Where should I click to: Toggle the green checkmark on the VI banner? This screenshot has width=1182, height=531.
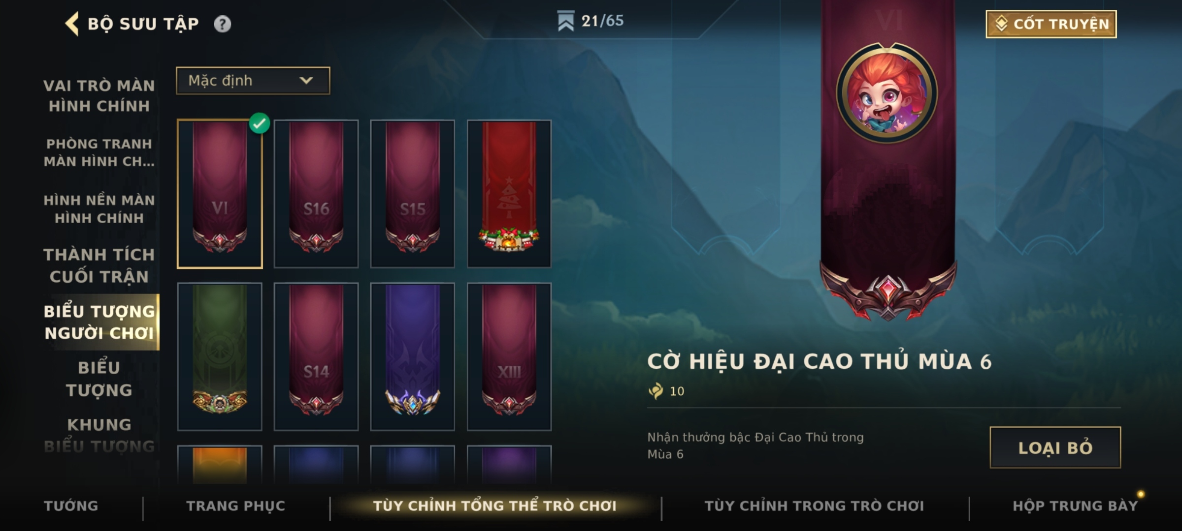(260, 123)
